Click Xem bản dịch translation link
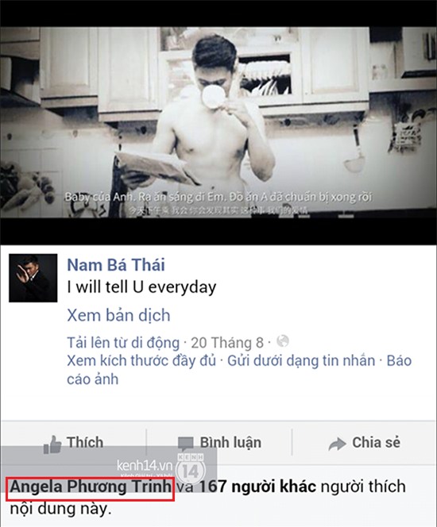 coord(118,315)
